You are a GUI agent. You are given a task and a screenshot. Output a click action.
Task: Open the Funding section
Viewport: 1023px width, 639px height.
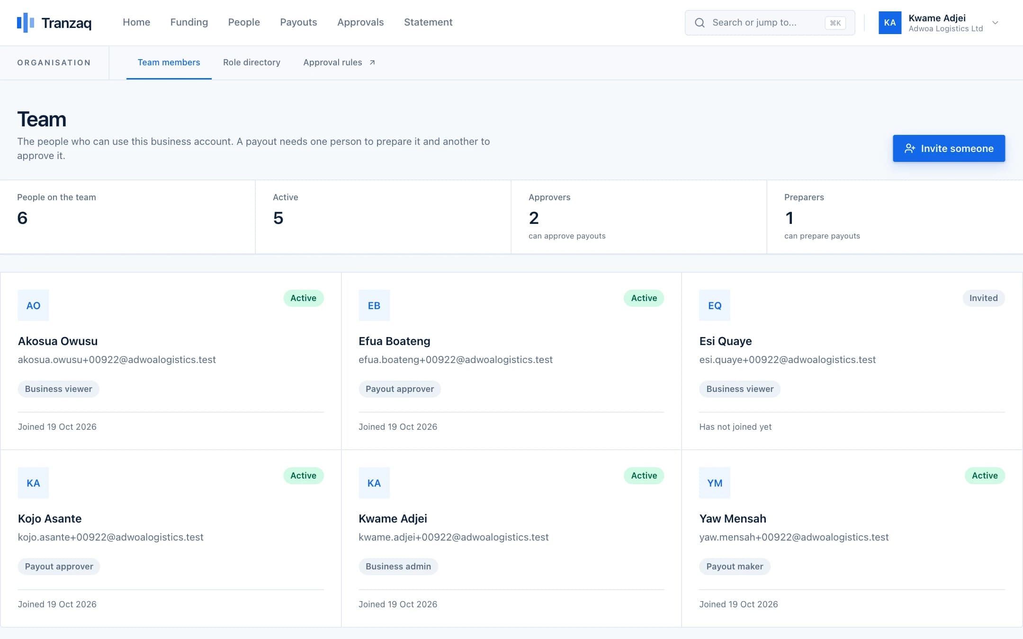click(x=189, y=22)
